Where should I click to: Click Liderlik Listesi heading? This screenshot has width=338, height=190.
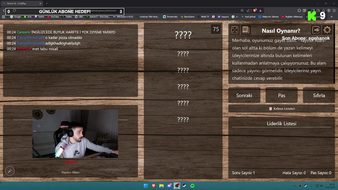[281, 123]
